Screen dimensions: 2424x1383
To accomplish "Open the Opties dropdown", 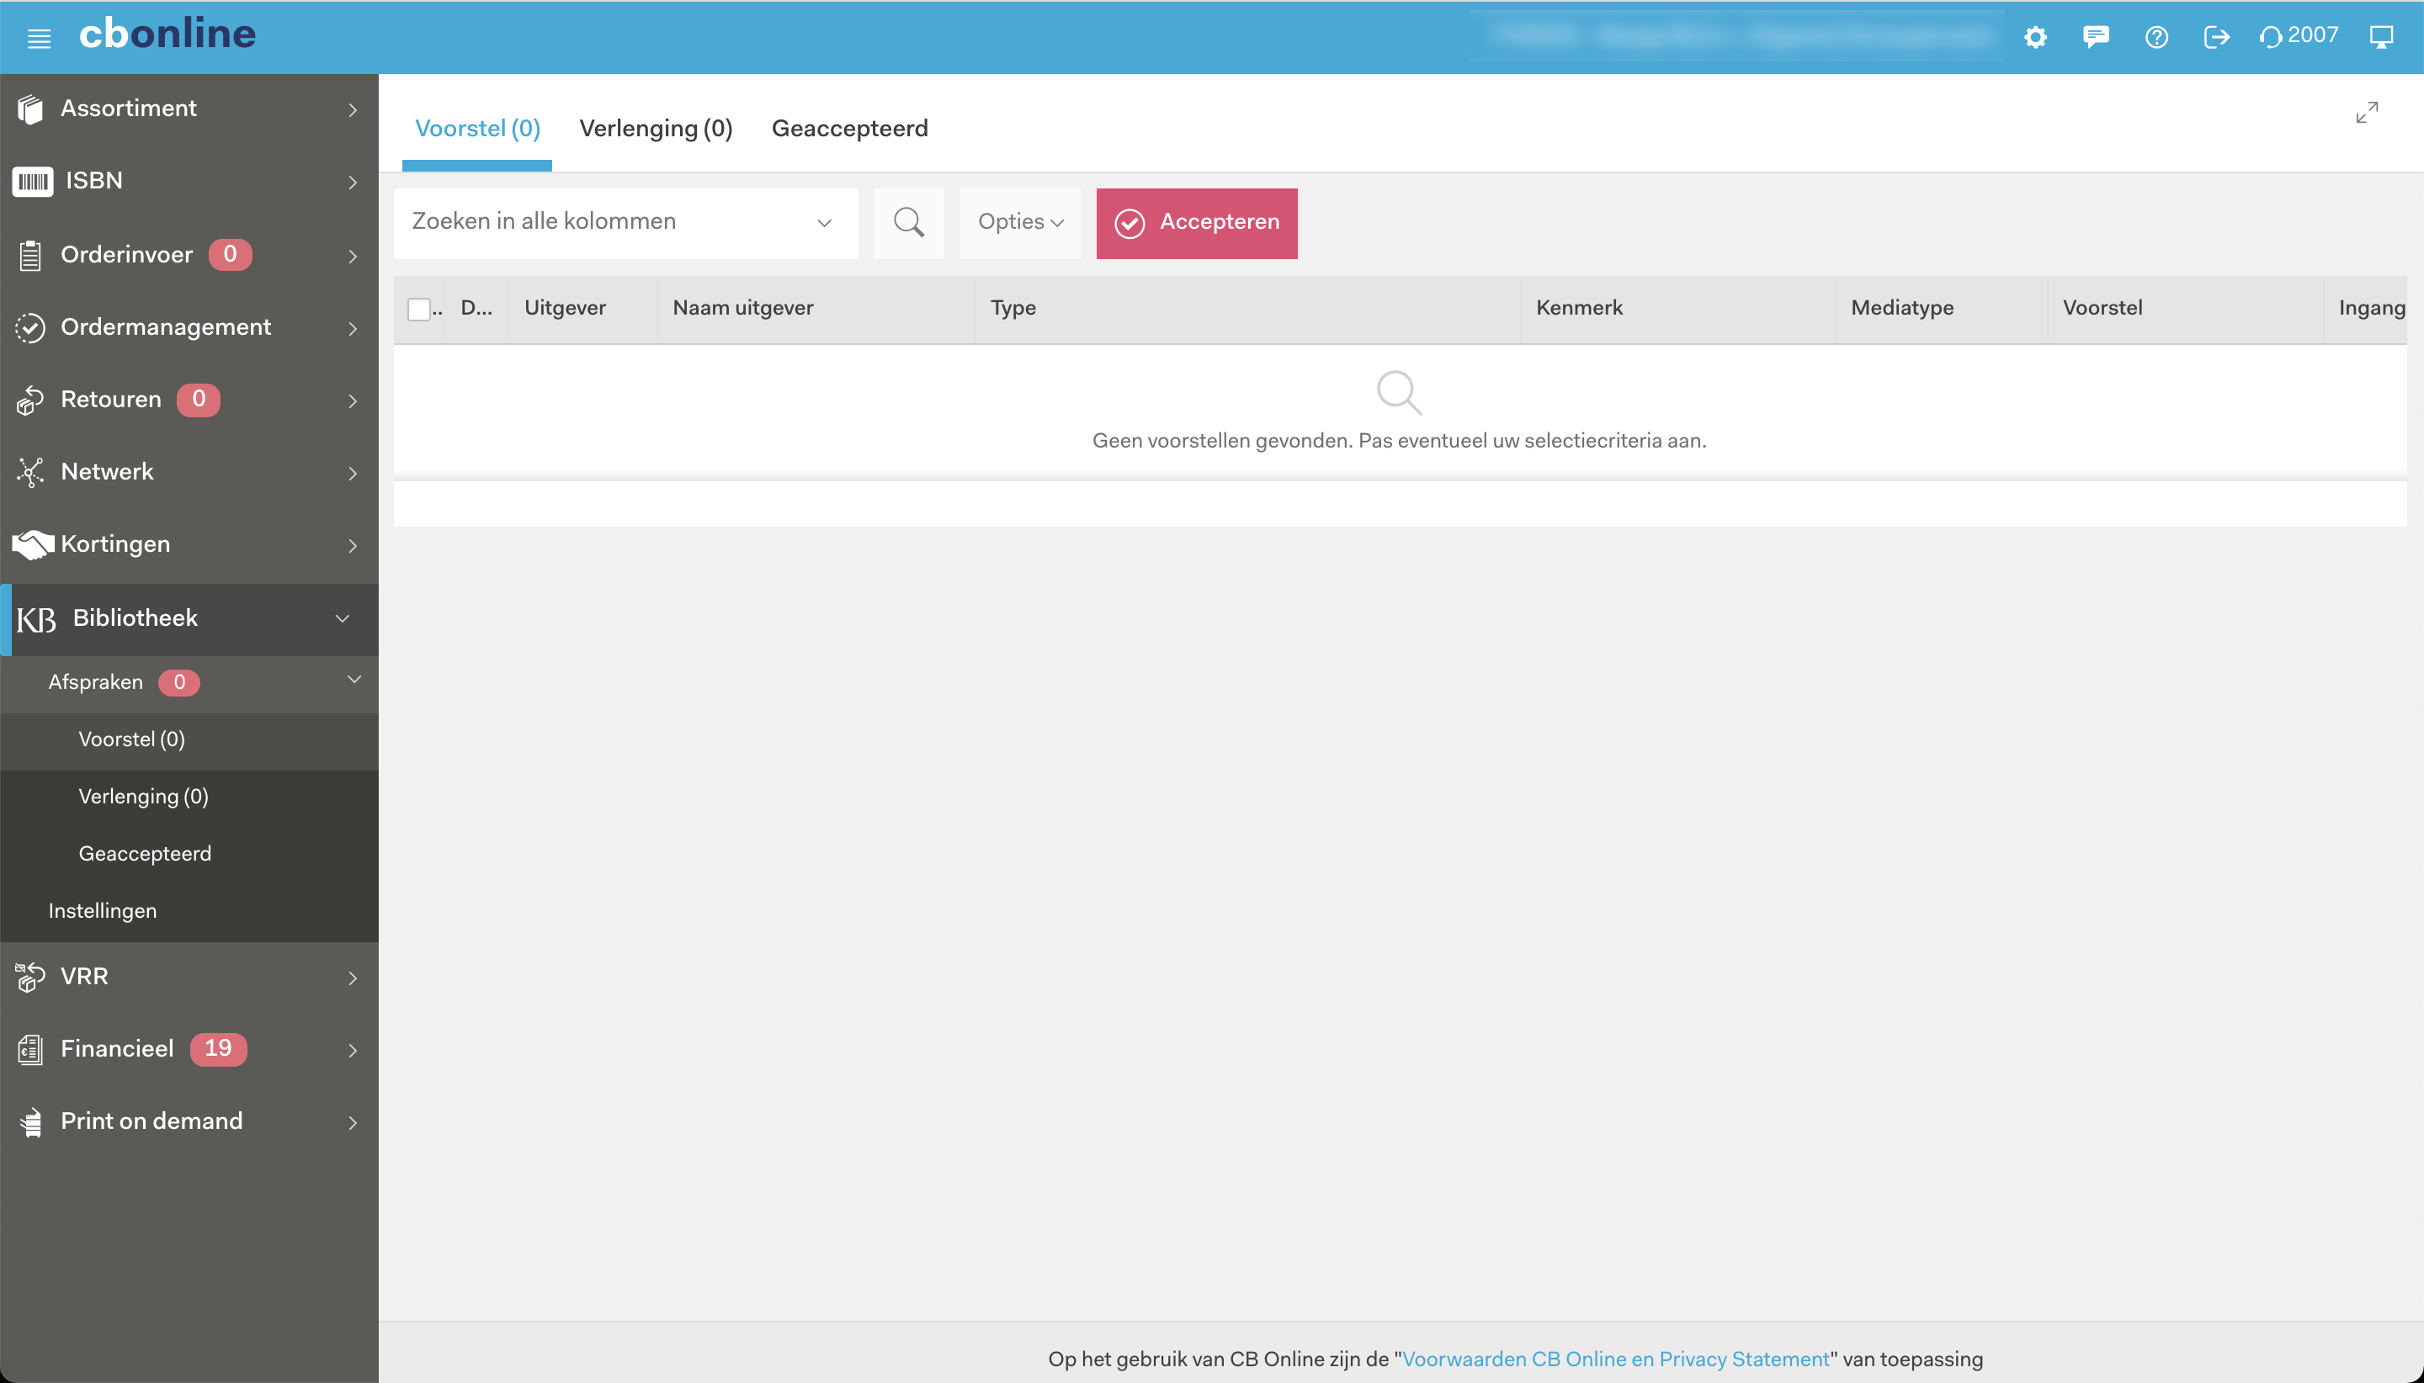I will pyautogui.click(x=1021, y=222).
